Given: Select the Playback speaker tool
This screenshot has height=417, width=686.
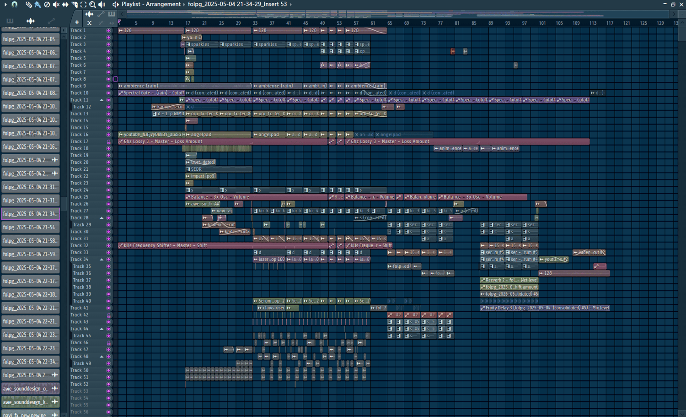Looking at the screenshot, I should pos(102,4).
